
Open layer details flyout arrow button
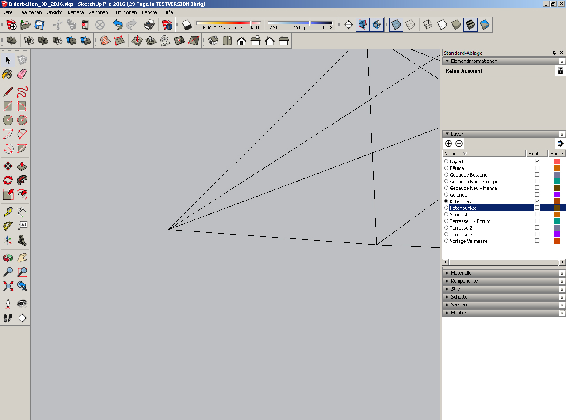pyautogui.click(x=560, y=144)
